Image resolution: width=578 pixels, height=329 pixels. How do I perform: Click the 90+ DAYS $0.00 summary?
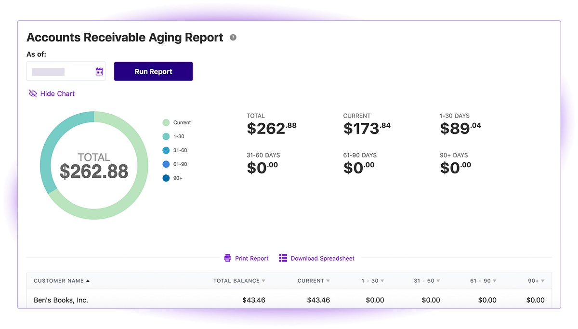(456, 167)
